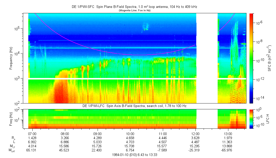Select the 09:00 time axis label
Image resolution: width=276 pixels, height=158 pixels.
98,134
